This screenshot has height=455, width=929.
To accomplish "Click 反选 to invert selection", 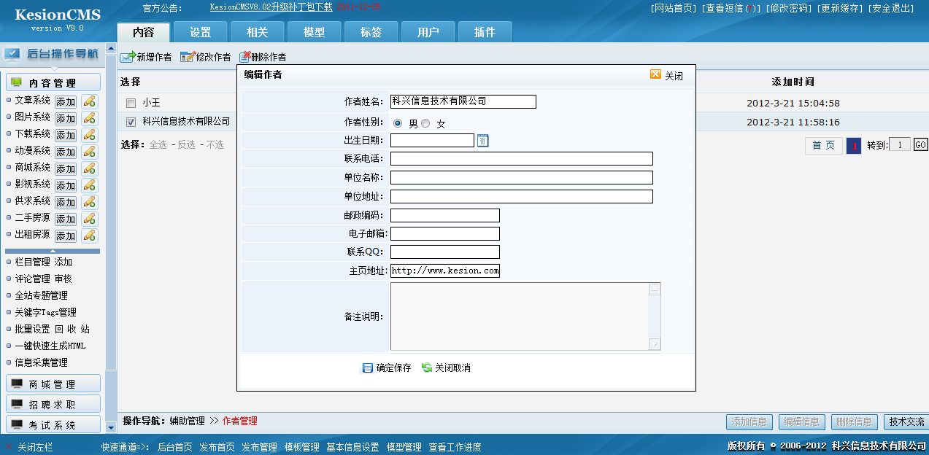I will 187,145.
